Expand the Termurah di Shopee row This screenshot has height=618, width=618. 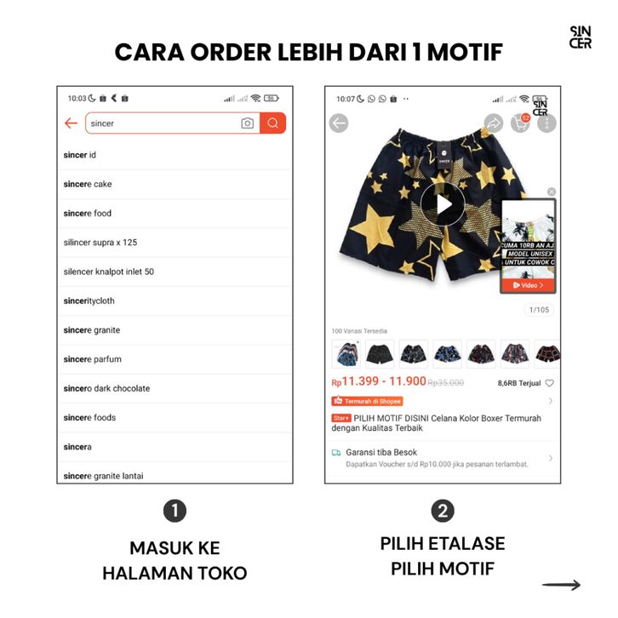click(442, 401)
